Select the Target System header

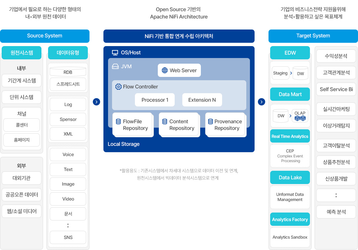click(x=313, y=36)
